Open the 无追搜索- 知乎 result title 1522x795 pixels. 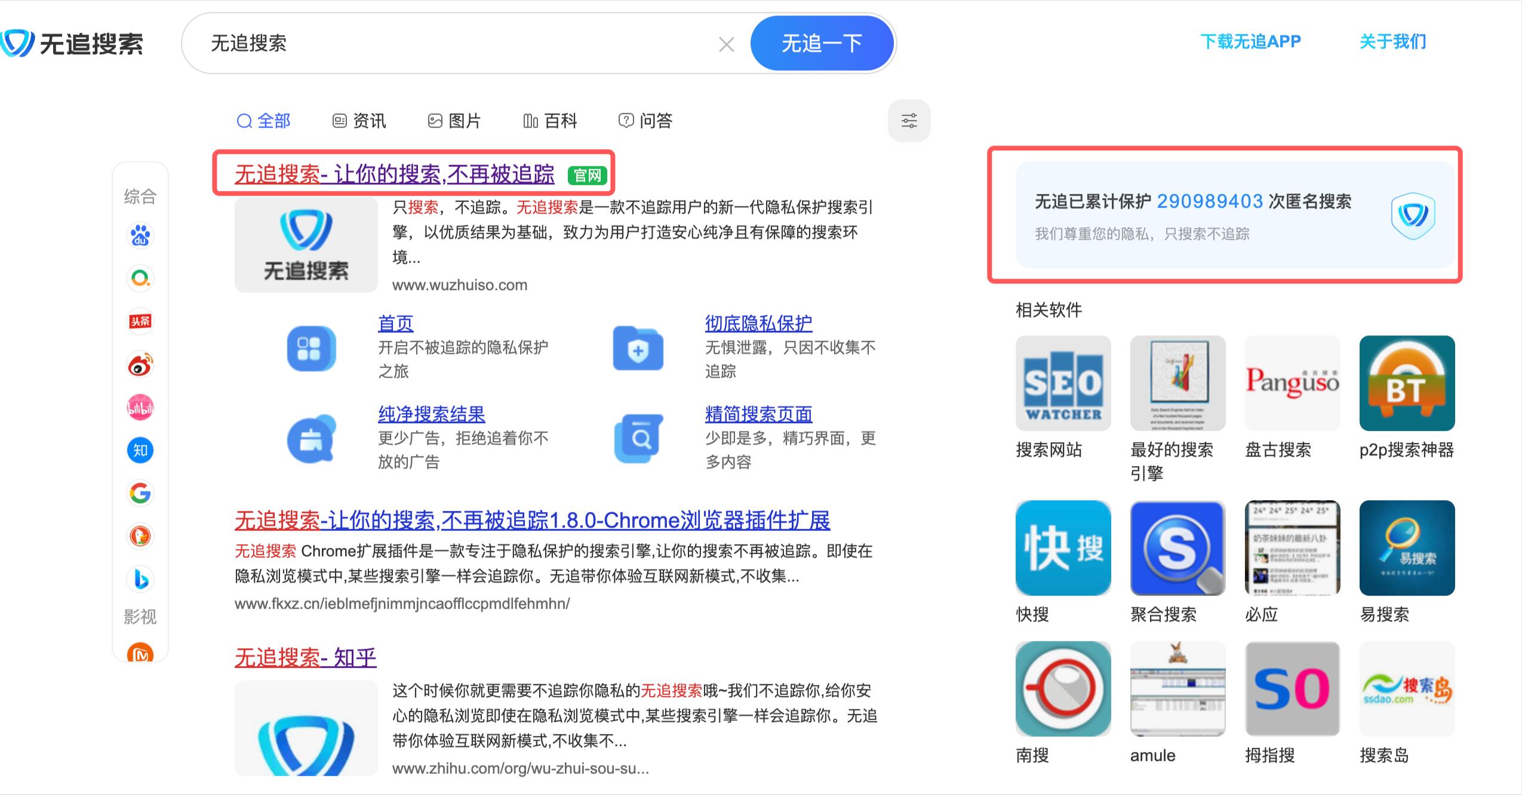pos(305,658)
